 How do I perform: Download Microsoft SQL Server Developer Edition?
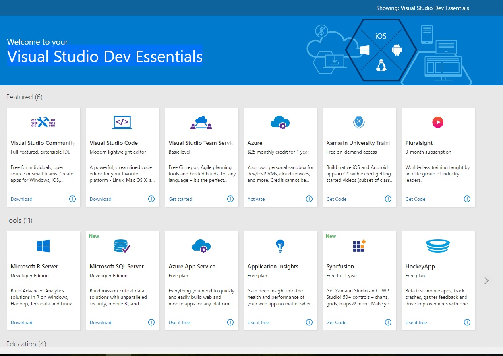[101, 323]
